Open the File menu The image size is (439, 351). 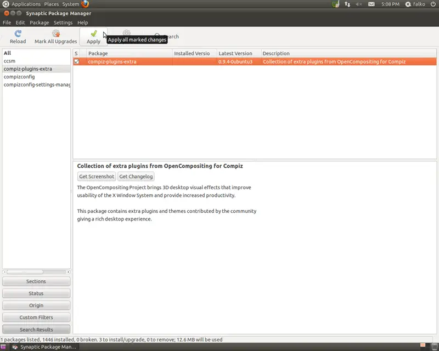pyautogui.click(x=7, y=22)
